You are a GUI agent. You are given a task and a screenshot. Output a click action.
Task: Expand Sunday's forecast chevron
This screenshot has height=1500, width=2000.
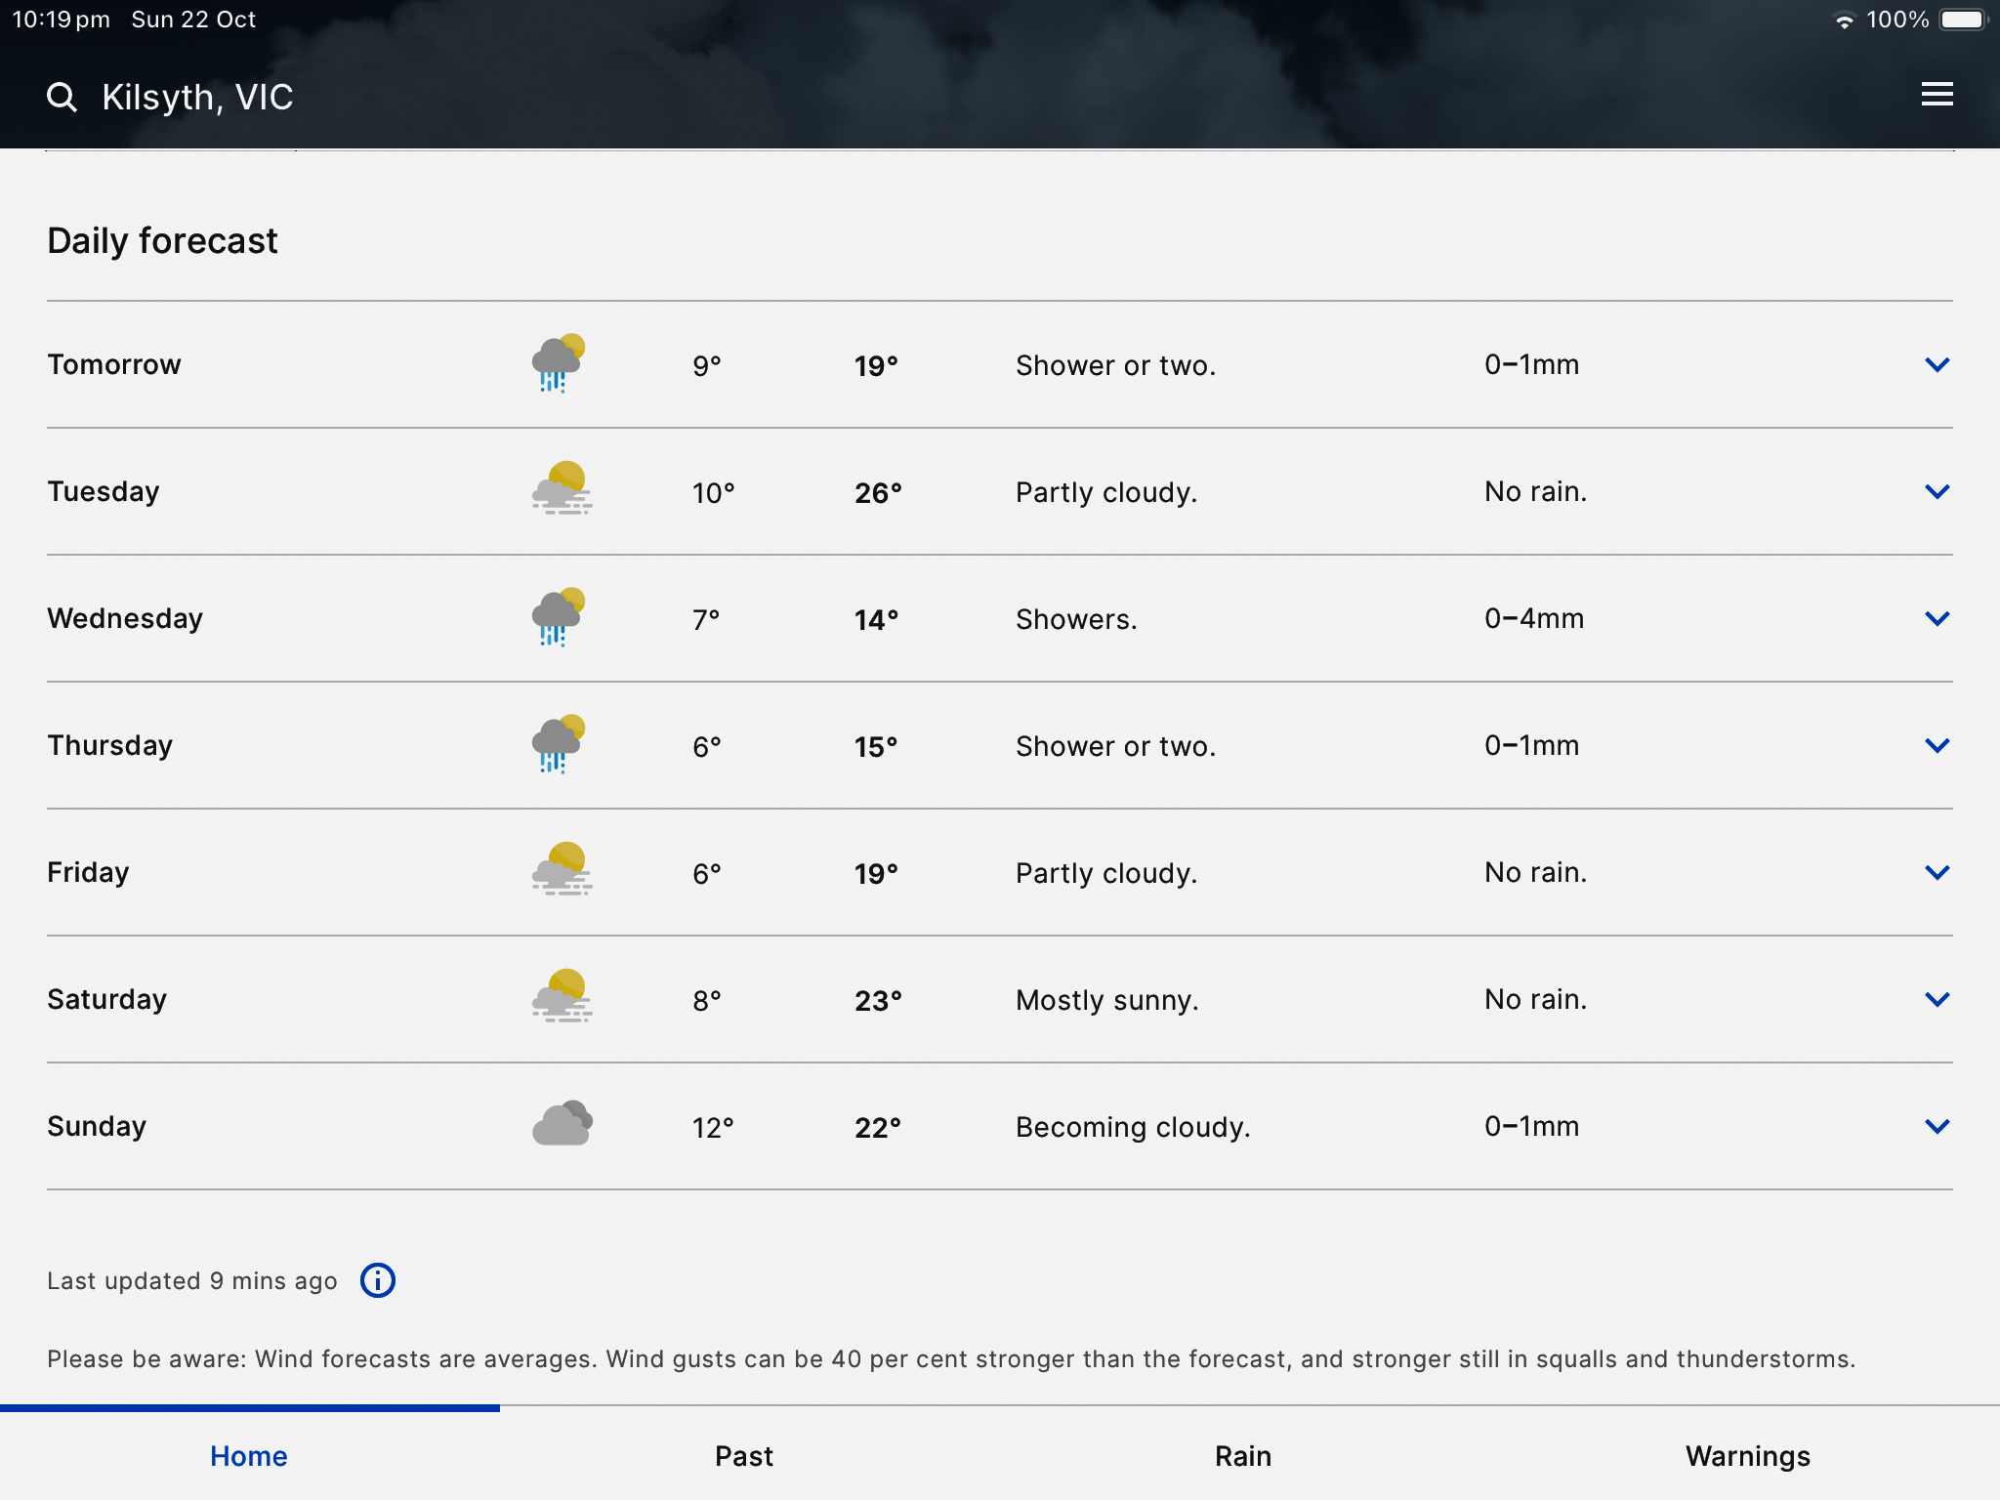(x=1937, y=1126)
